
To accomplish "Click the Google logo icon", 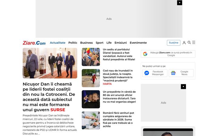I will click(145, 54).
